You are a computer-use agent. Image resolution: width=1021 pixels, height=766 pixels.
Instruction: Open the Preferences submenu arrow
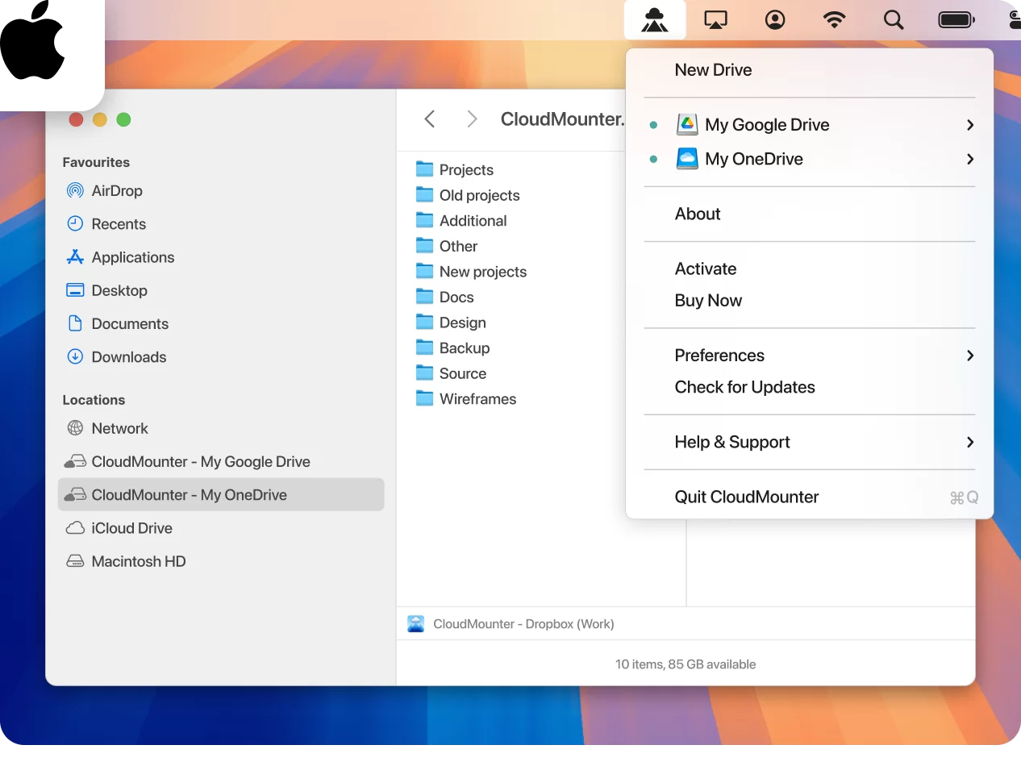tap(970, 356)
